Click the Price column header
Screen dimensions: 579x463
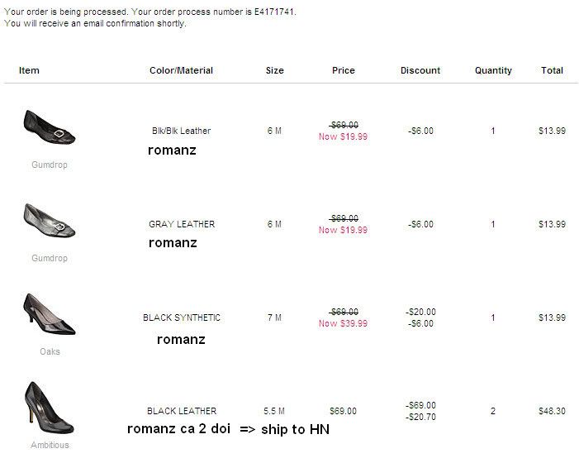click(x=344, y=70)
